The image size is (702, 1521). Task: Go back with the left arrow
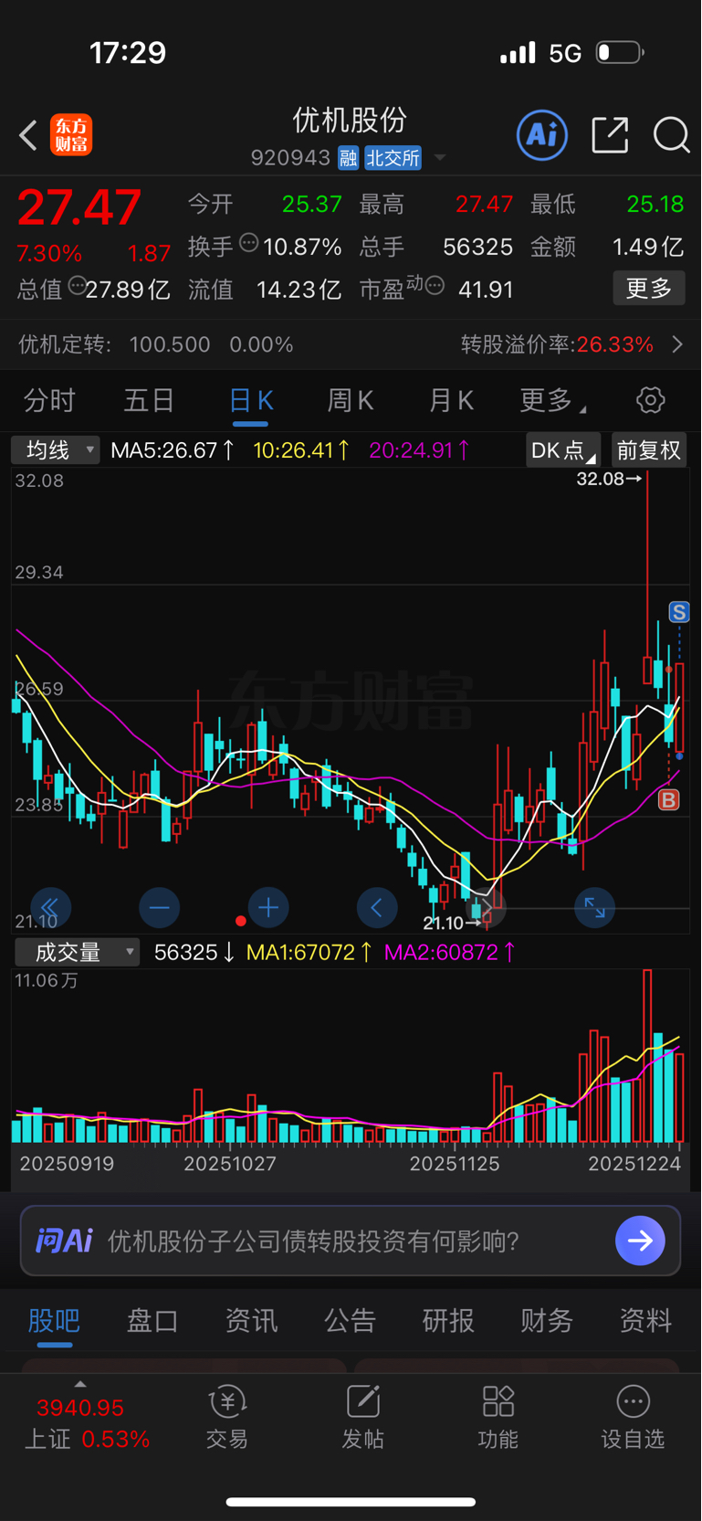point(28,135)
